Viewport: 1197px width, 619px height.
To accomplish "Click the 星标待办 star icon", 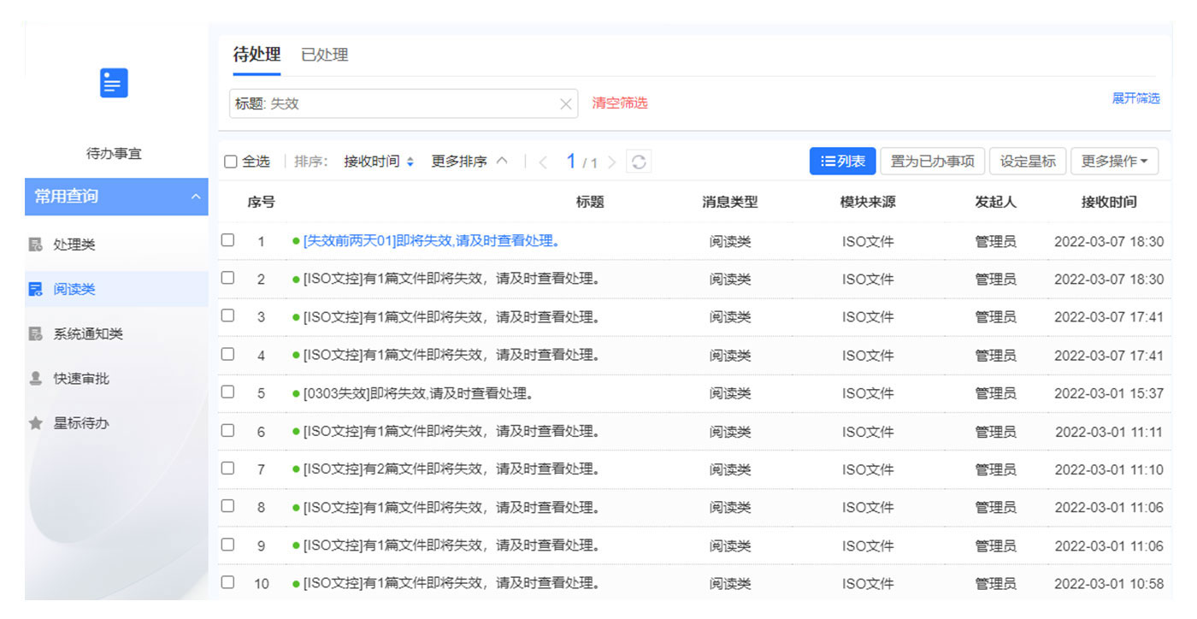I will click(x=36, y=423).
